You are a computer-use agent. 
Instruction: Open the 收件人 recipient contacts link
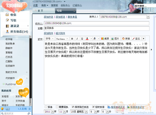(x=39, y=24)
